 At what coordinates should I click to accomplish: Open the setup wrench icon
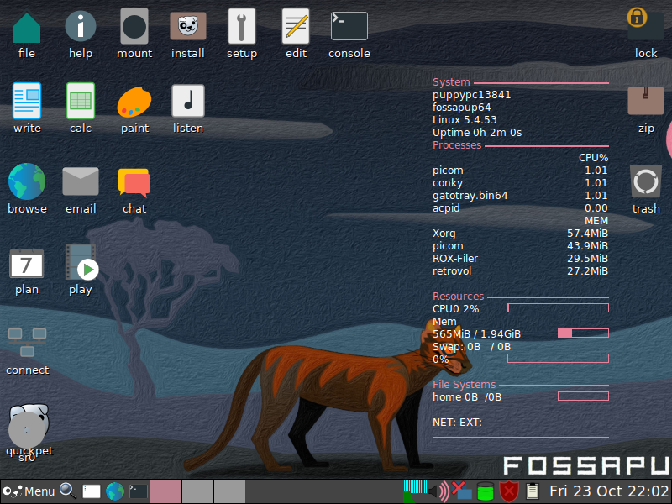pyautogui.click(x=242, y=27)
